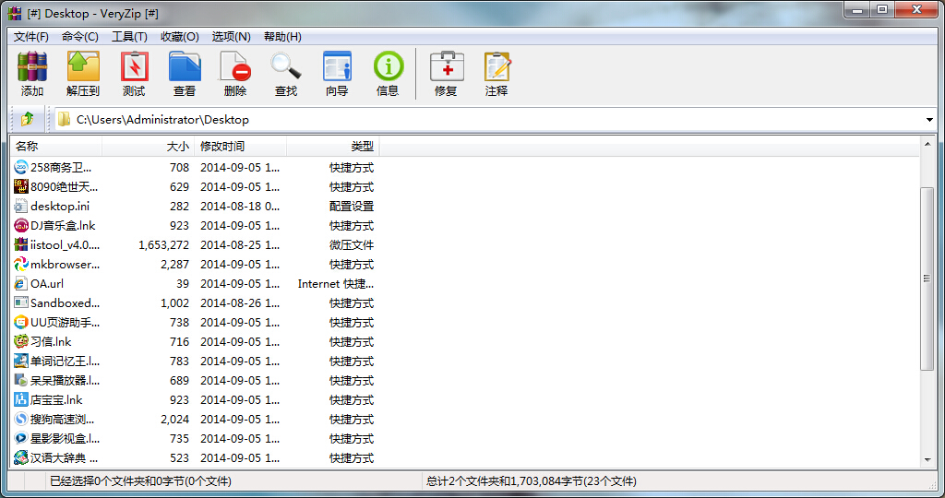The width and height of the screenshot is (945, 498).
Task: Click the date 2014-08-18 0... cell
Action: [240, 206]
